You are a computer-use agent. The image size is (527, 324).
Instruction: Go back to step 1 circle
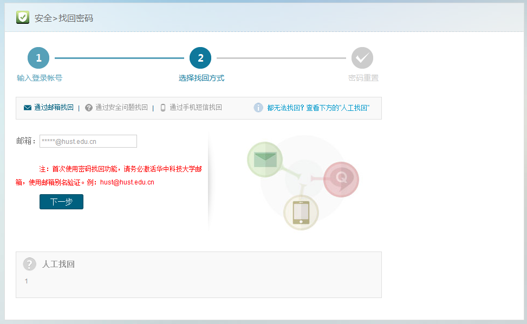click(x=38, y=58)
